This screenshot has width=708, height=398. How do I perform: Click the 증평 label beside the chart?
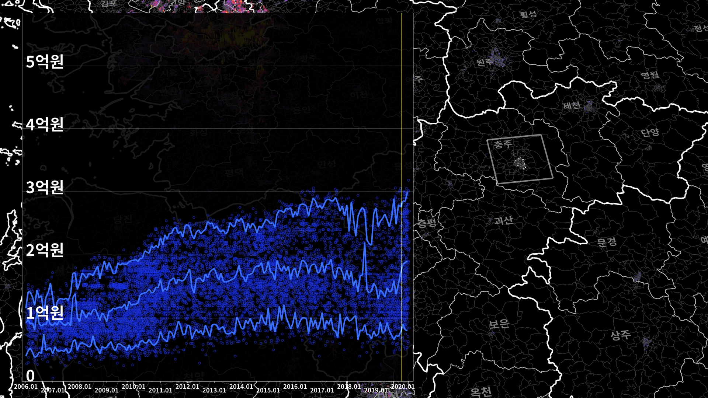coord(427,223)
